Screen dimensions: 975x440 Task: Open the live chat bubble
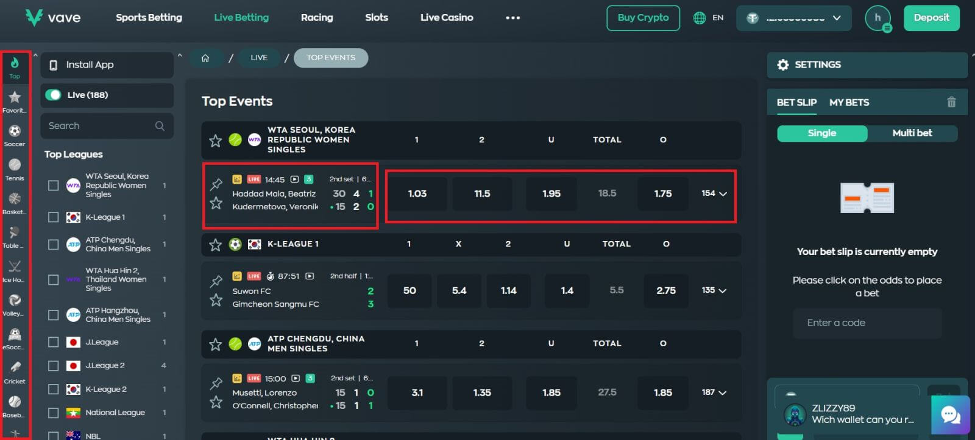(950, 416)
